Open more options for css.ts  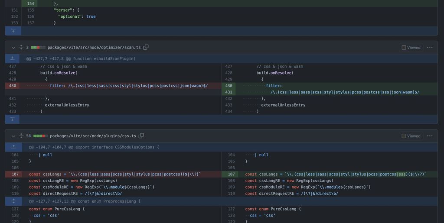click(430, 136)
